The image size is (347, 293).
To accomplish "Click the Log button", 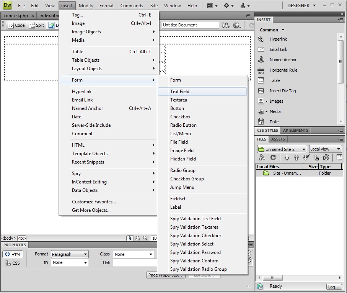I will point(334,287).
